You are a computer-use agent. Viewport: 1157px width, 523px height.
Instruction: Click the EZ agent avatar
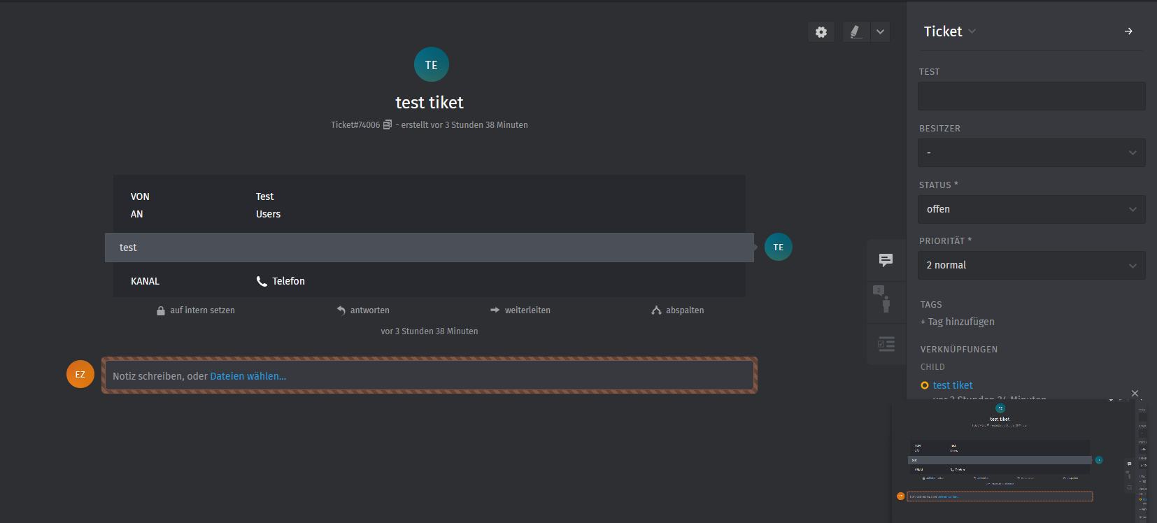coord(80,375)
